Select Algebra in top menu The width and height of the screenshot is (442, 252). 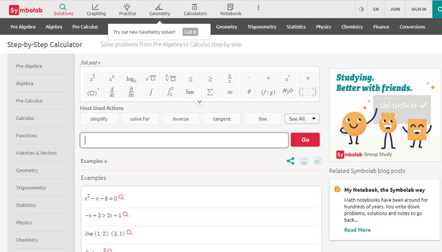point(54,27)
